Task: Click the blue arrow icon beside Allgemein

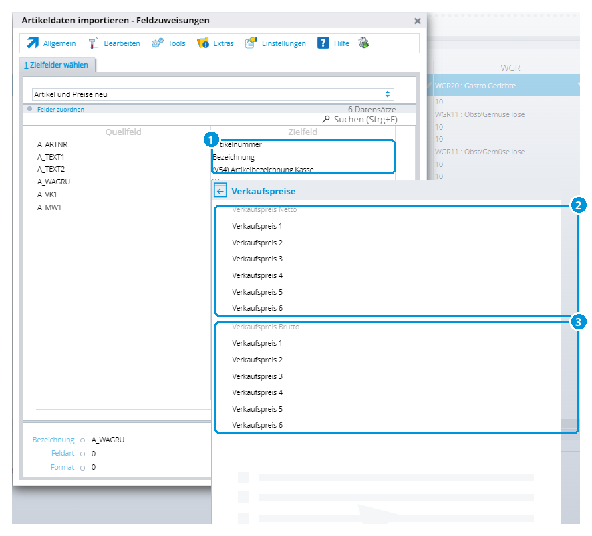Action: pos(33,43)
